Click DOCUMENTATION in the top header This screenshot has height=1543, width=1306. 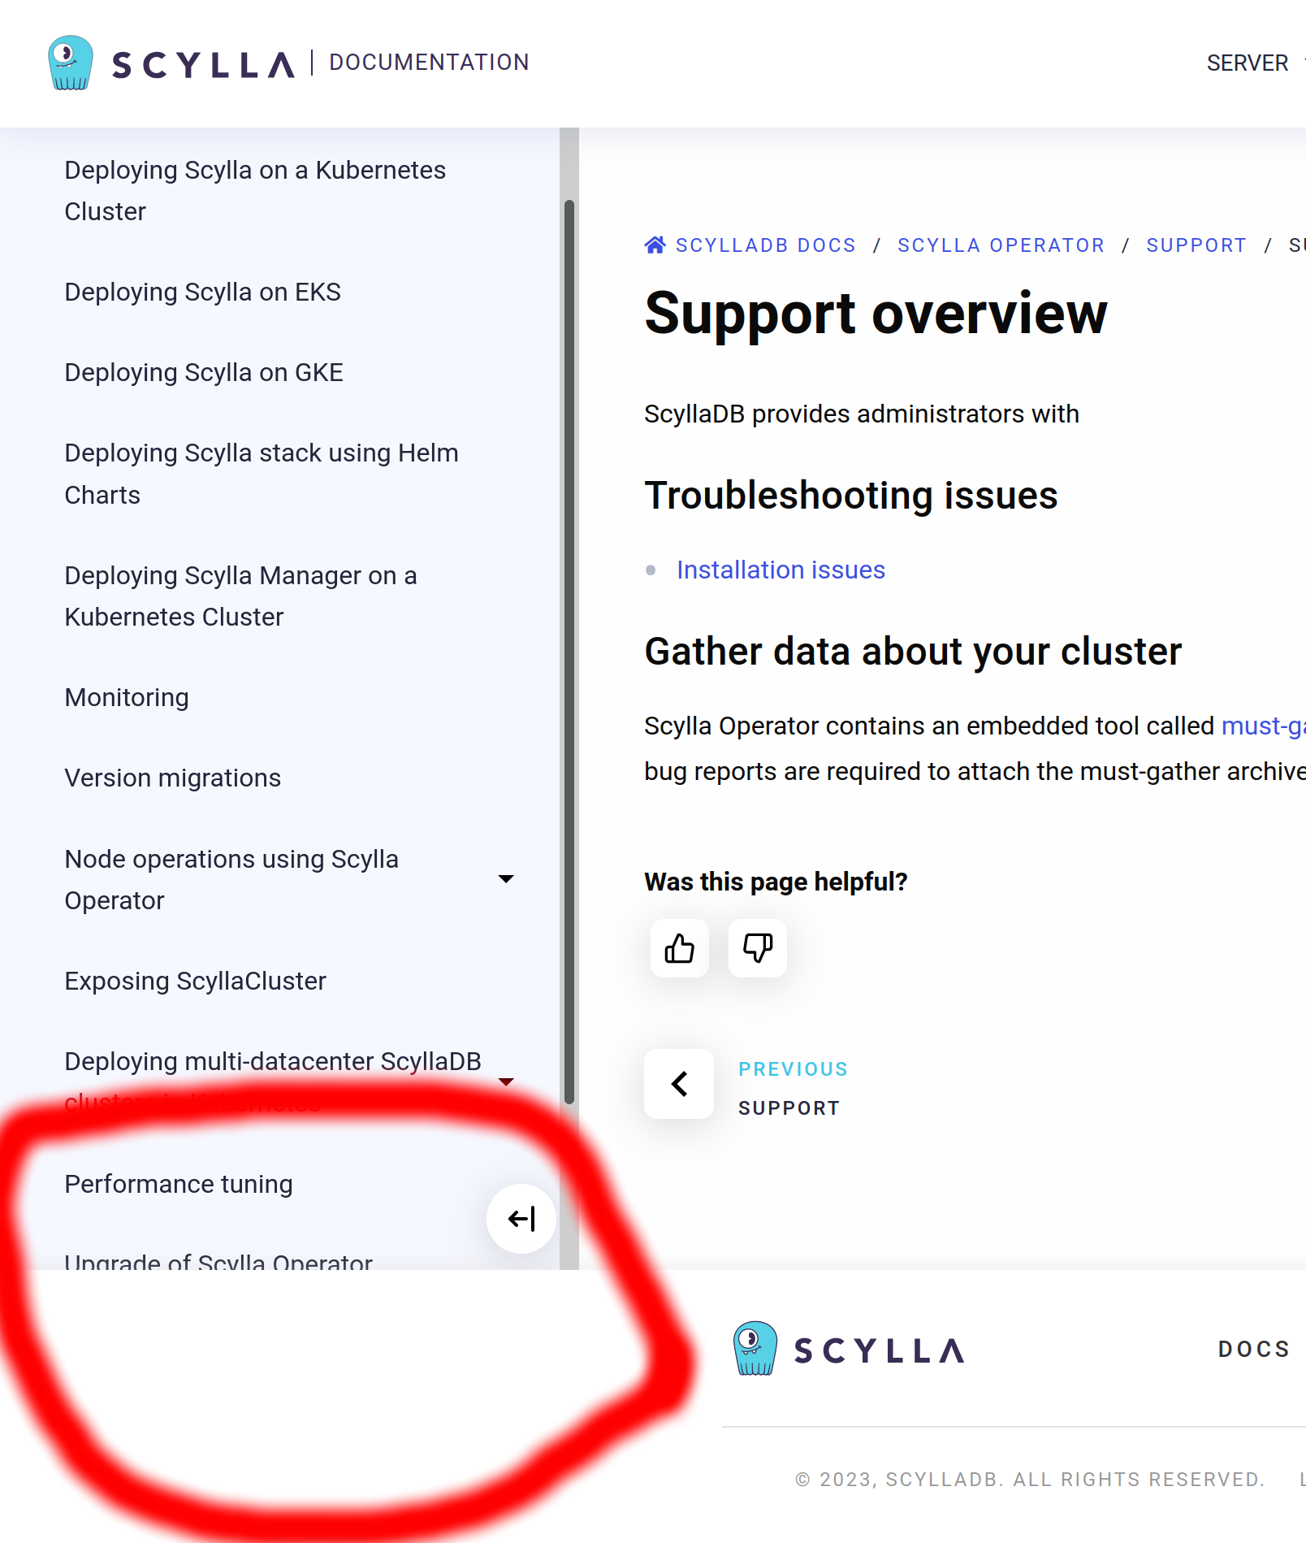(x=429, y=62)
